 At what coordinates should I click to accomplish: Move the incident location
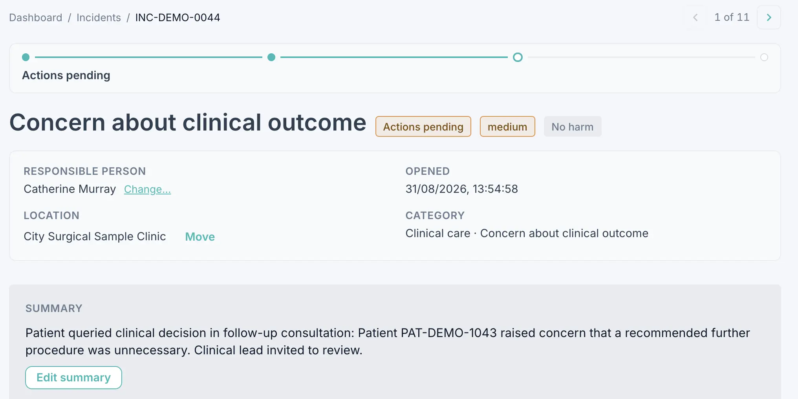(x=200, y=237)
